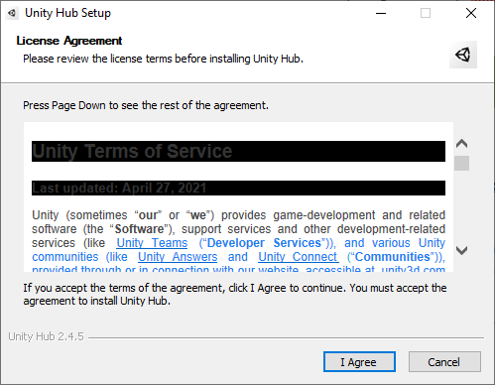
Task: Click the license scrollbar thumb
Action: pyautogui.click(x=461, y=163)
